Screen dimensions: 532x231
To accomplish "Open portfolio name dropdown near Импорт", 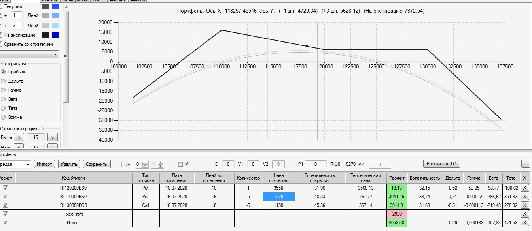I will [27, 164].
